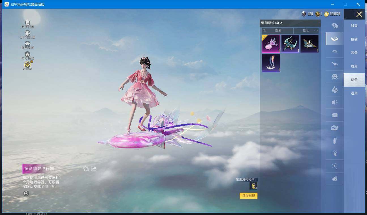Click the silver currency icon showing 1180
The width and height of the screenshot is (367, 215).
click(304, 14)
